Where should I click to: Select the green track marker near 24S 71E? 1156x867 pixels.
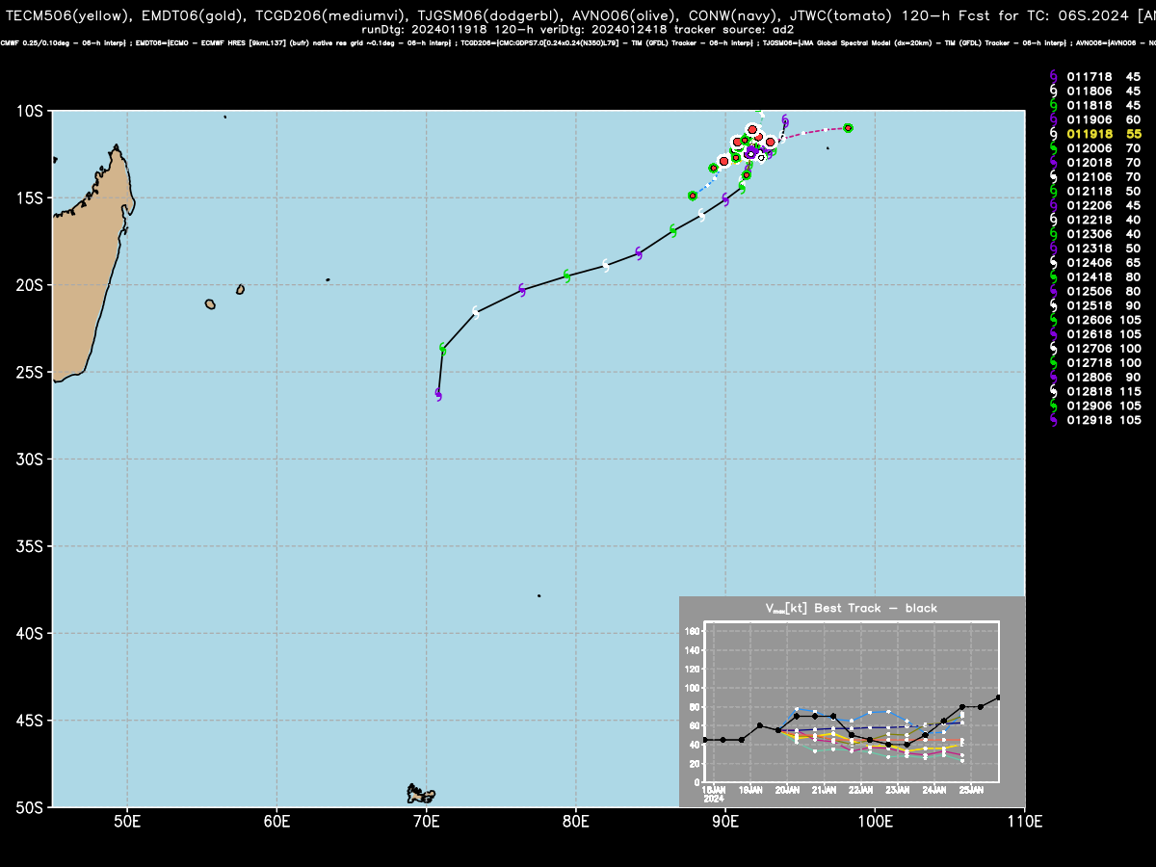[443, 349]
